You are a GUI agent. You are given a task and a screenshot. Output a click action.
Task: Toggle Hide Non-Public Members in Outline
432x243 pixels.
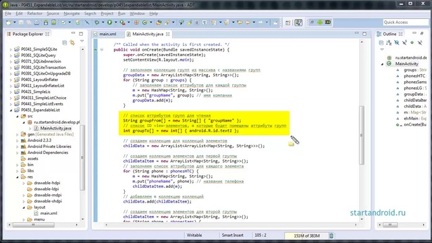[x=412, y=43]
